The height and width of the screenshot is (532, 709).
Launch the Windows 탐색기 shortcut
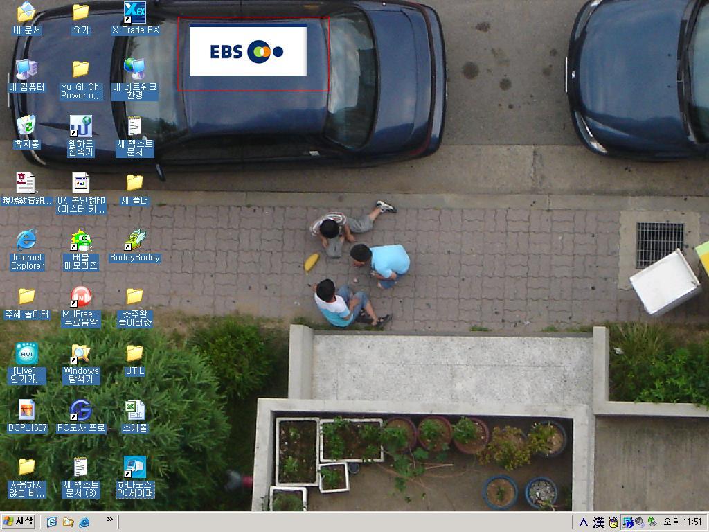(81, 363)
